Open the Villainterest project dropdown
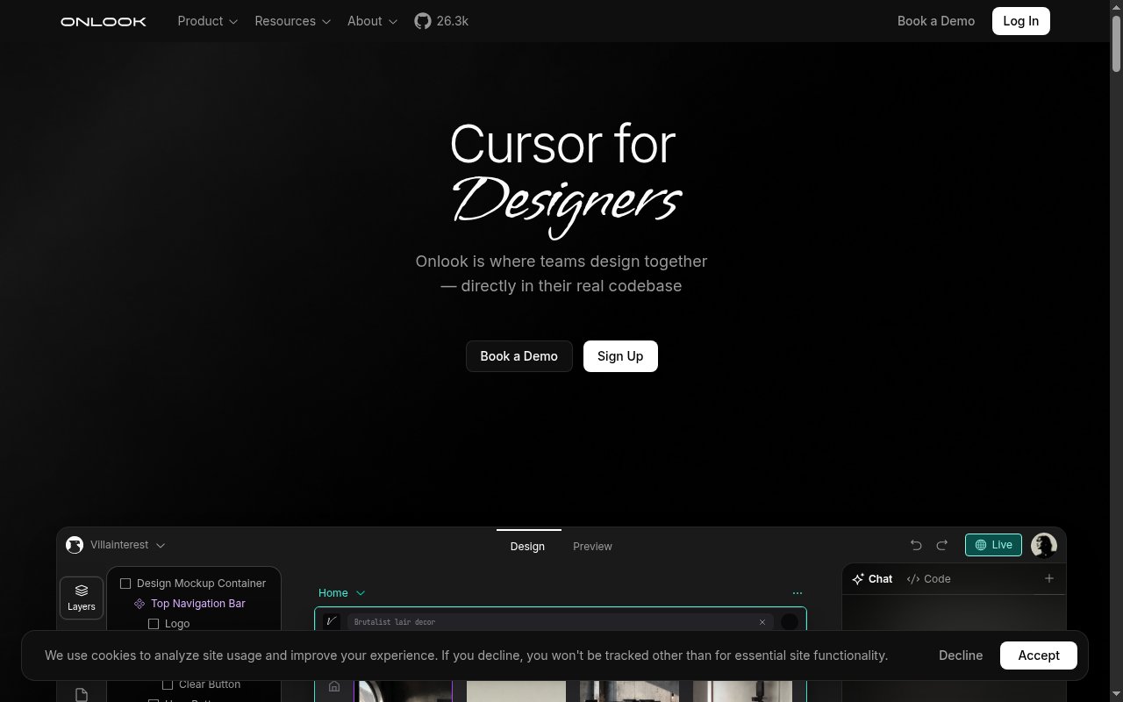1123x702 pixels. (x=128, y=545)
